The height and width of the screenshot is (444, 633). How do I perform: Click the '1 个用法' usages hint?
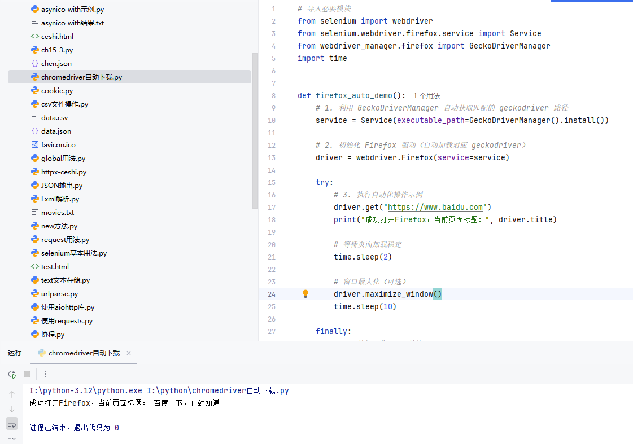pos(427,95)
